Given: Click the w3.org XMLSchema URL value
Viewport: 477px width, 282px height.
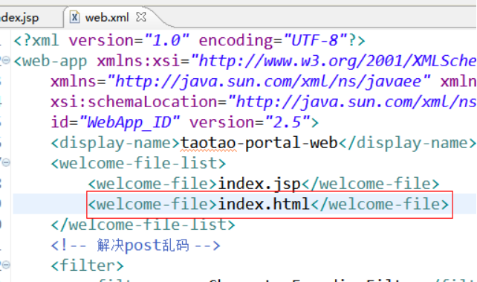Looking at the screenshot, I should 334,61.
